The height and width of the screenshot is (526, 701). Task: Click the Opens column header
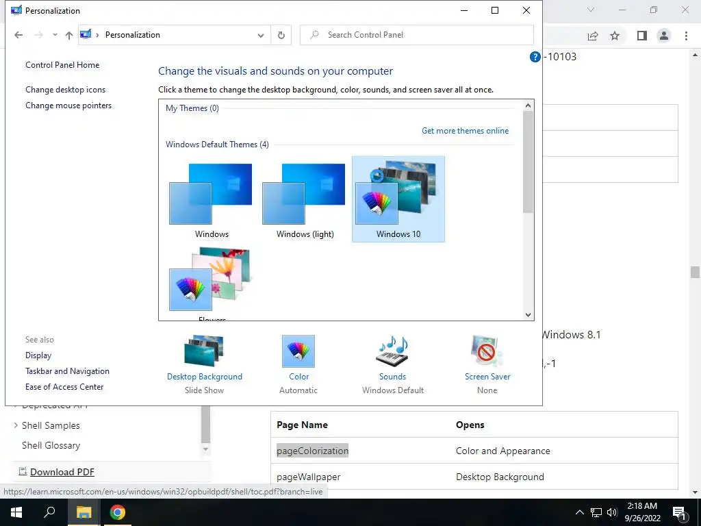pos(470,425)
